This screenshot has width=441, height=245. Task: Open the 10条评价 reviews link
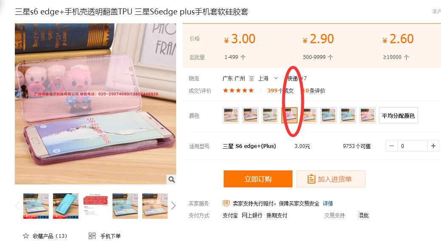point(314,90)
